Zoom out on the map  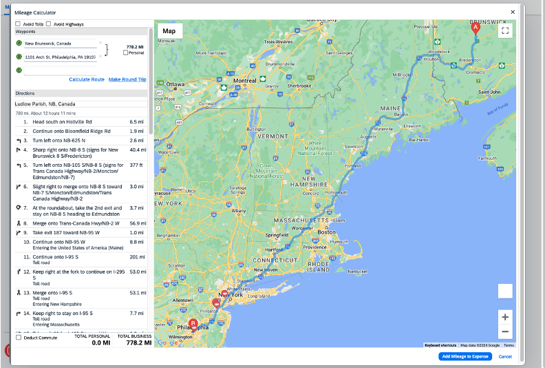click(505, 331)
